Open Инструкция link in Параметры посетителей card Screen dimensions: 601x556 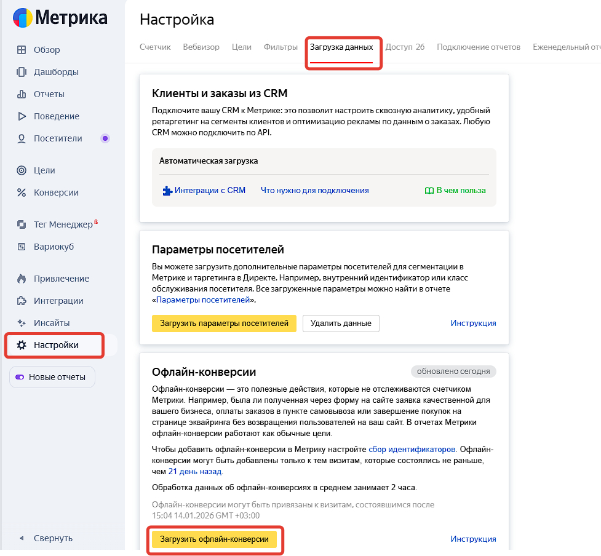point(473,323)
